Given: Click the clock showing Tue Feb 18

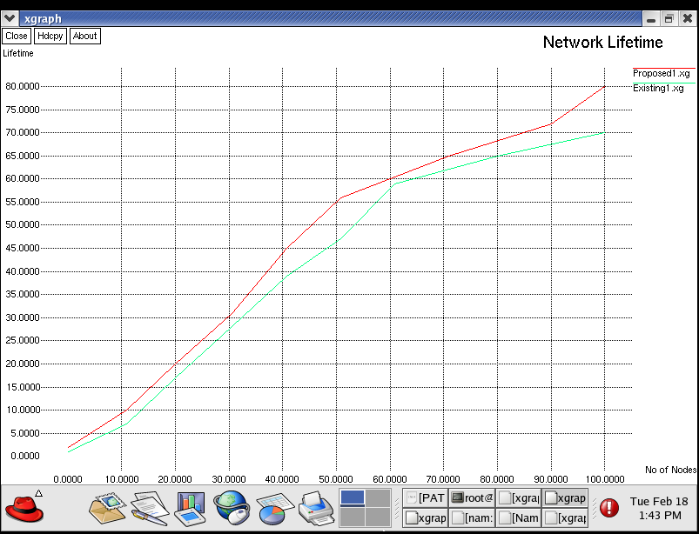Looking at the screenshot, I should (x=658, y=508).
